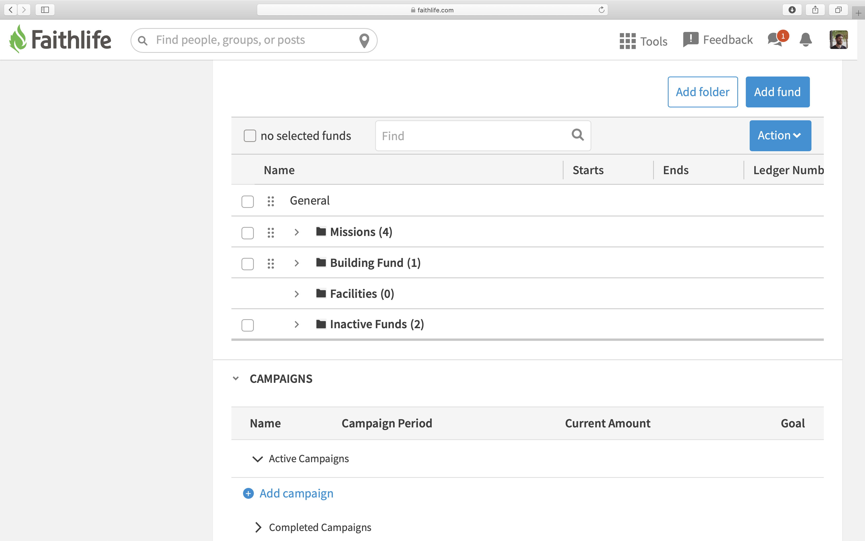Collapse Active Campaigns chevron
The width and height of the screenshot is (865, 541).
tap(257, 459)
